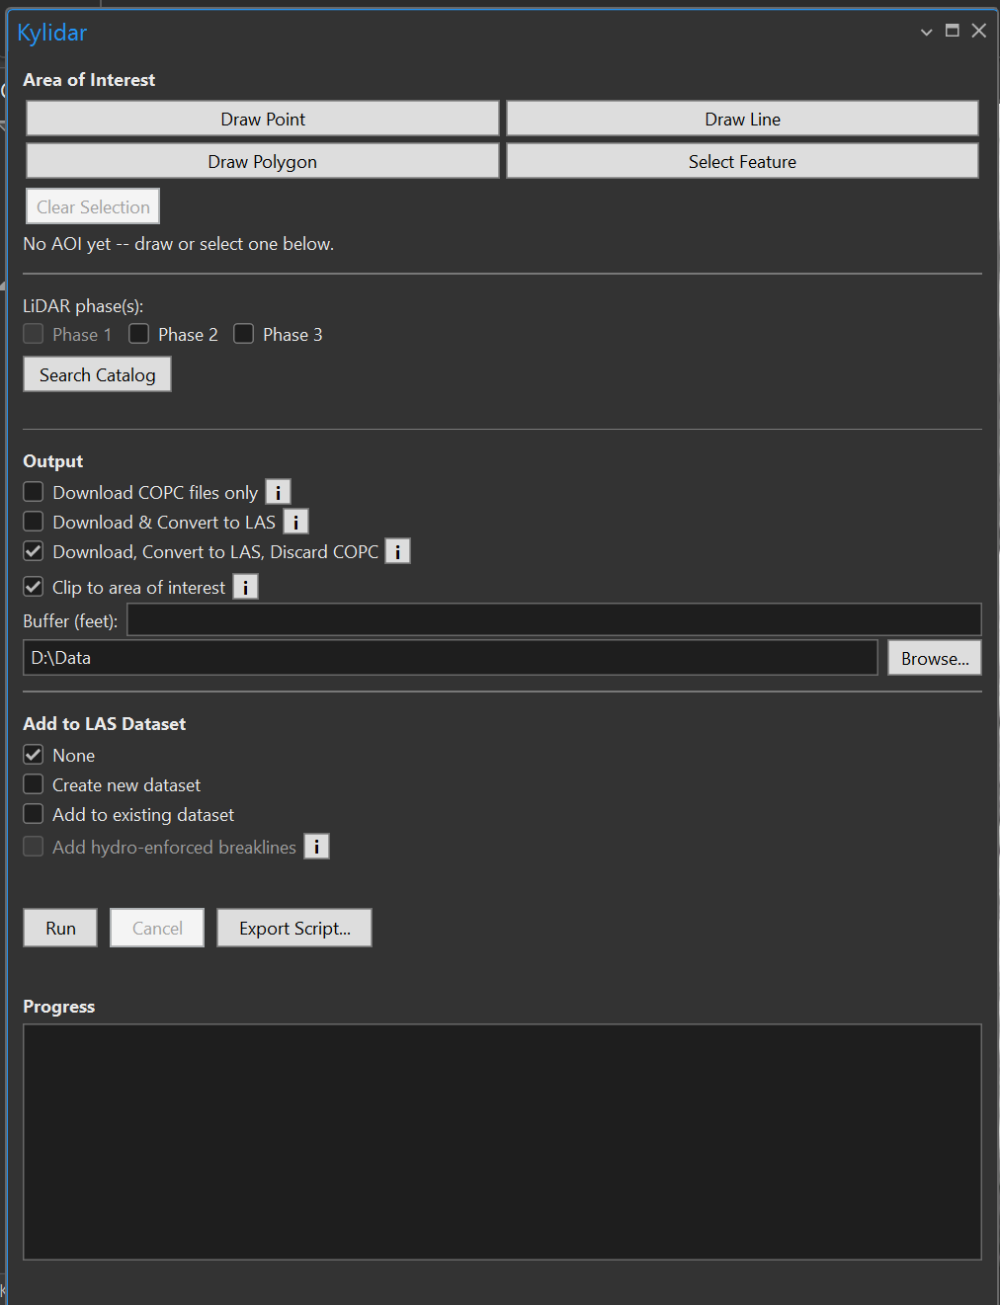Viewport: 1000px width, 1305px height.
Task: Open Kylidar pane options dropdown arrow
Action: click(926, 32)
